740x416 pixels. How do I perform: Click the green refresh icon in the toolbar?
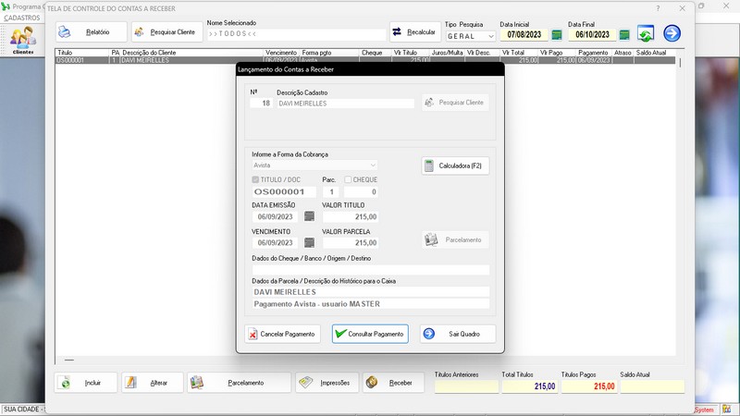[645, 33]
